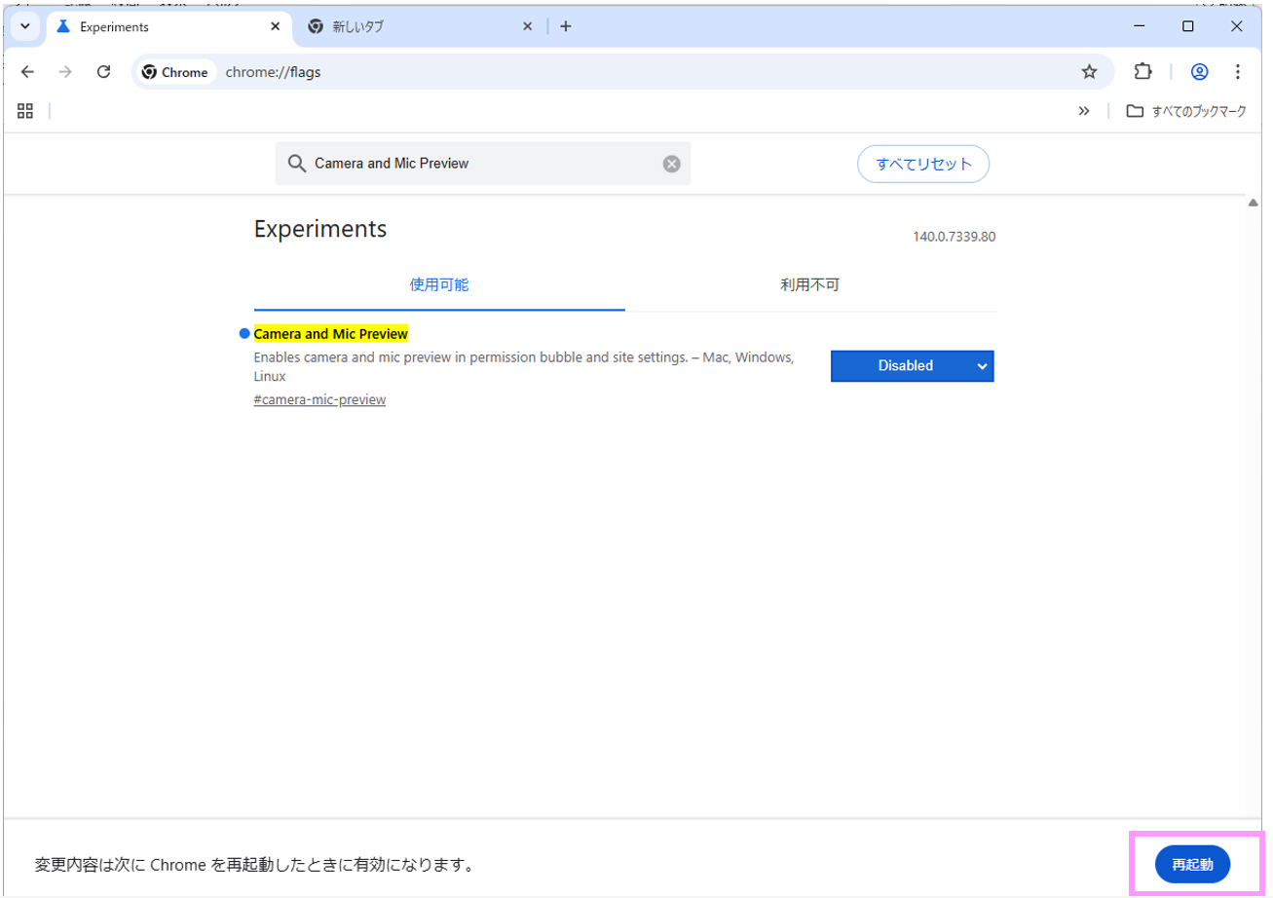Click the reload page icon

[x=103, y=71]
